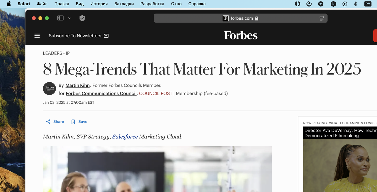Show Reader view from address bar icon
The width and height of the screenshot is (377, 192).
pos(321,18)
